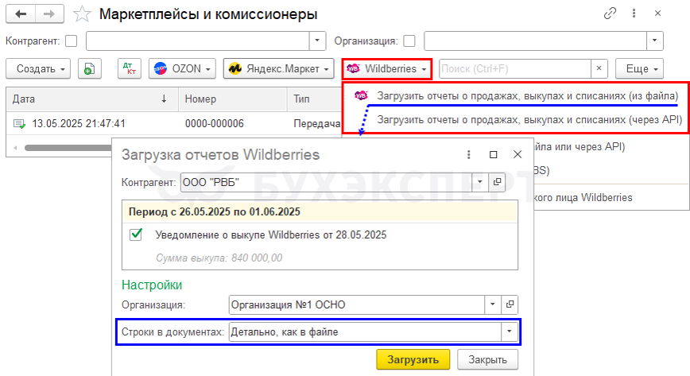The height and width of the screenshot is (376, 690).
Task: Open the Организация №1 ОСНО record
Action: point(510,304)
